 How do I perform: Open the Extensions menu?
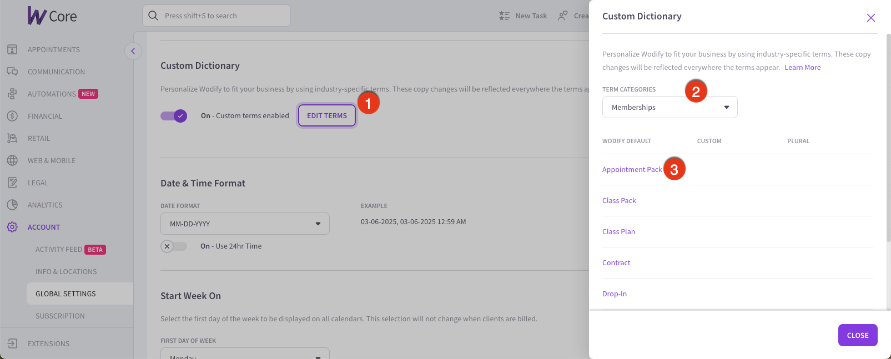tap(49, 343)
